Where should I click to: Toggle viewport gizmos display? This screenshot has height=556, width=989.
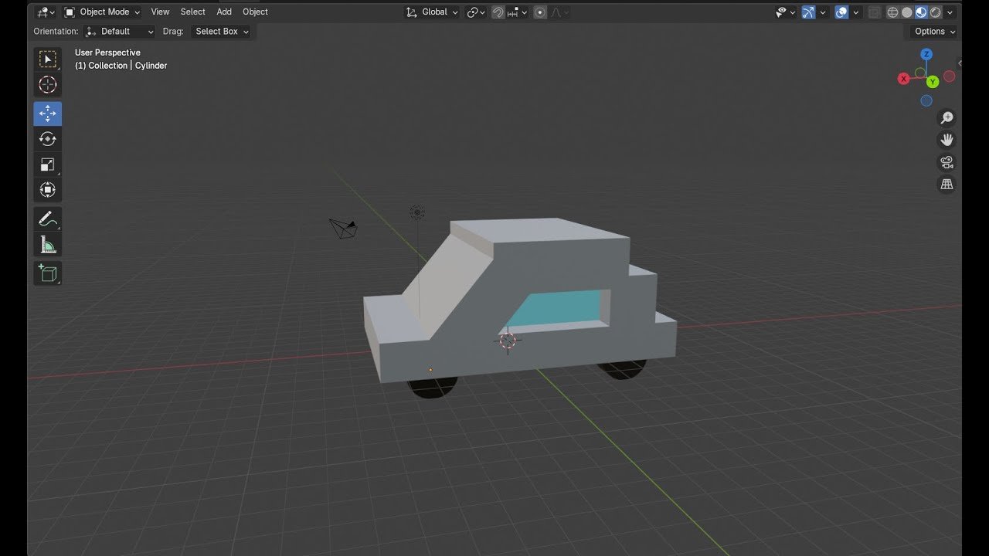[808, 12]
